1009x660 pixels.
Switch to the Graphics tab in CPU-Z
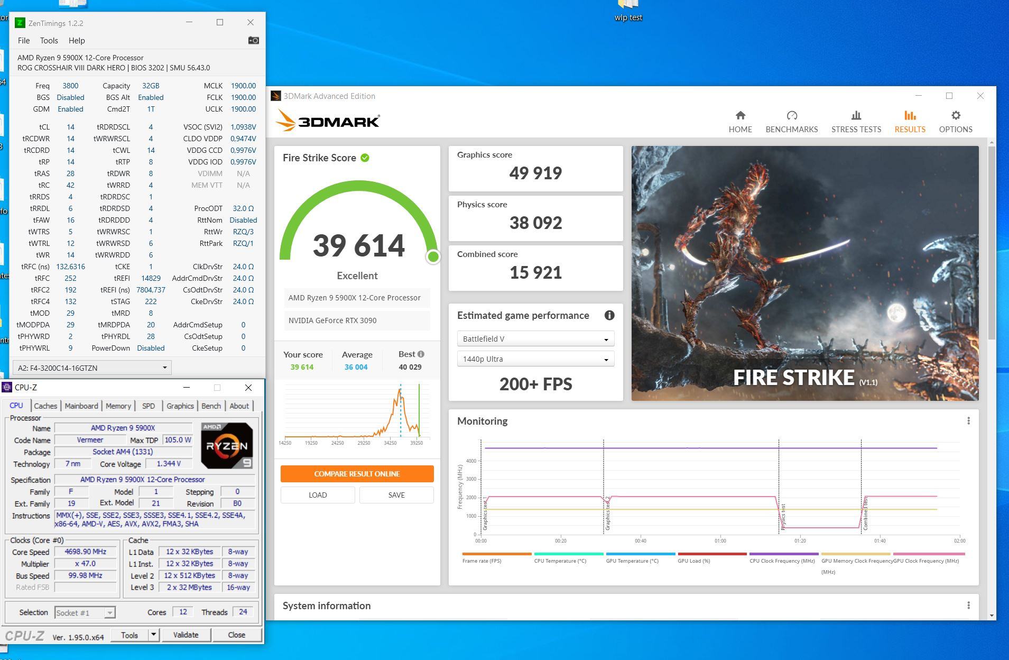[x=180, y=406]
